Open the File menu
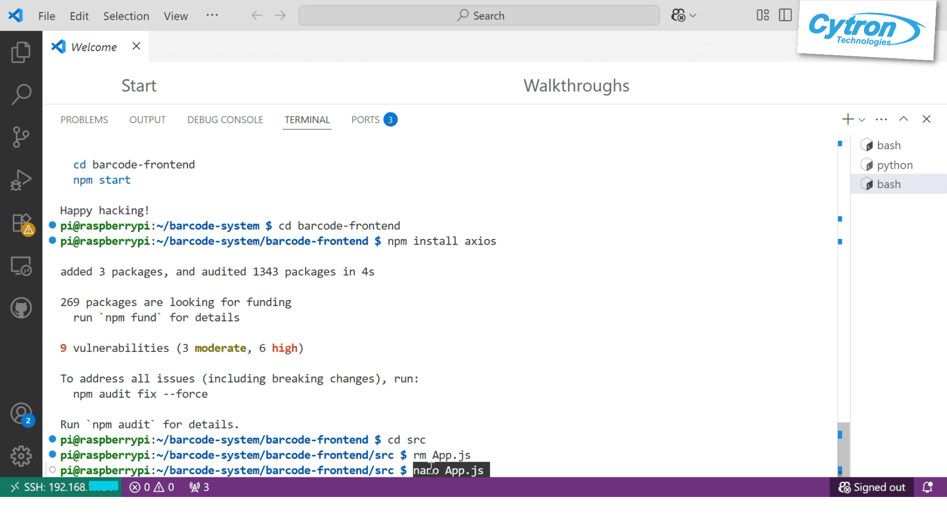Image resolution: width=947 pixels, height=532 pixels. pyautogui.click(x=46, y=16)
